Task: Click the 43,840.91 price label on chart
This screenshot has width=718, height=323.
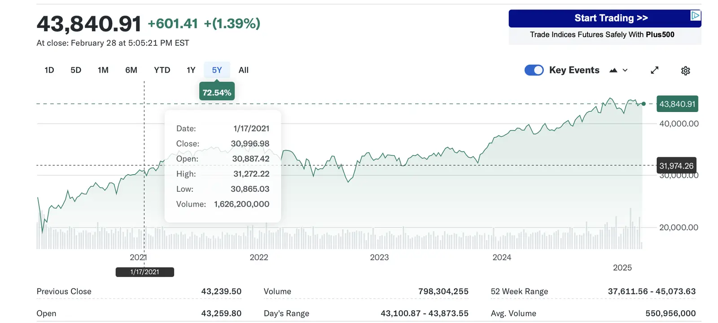Action: [x=677, y=104]
